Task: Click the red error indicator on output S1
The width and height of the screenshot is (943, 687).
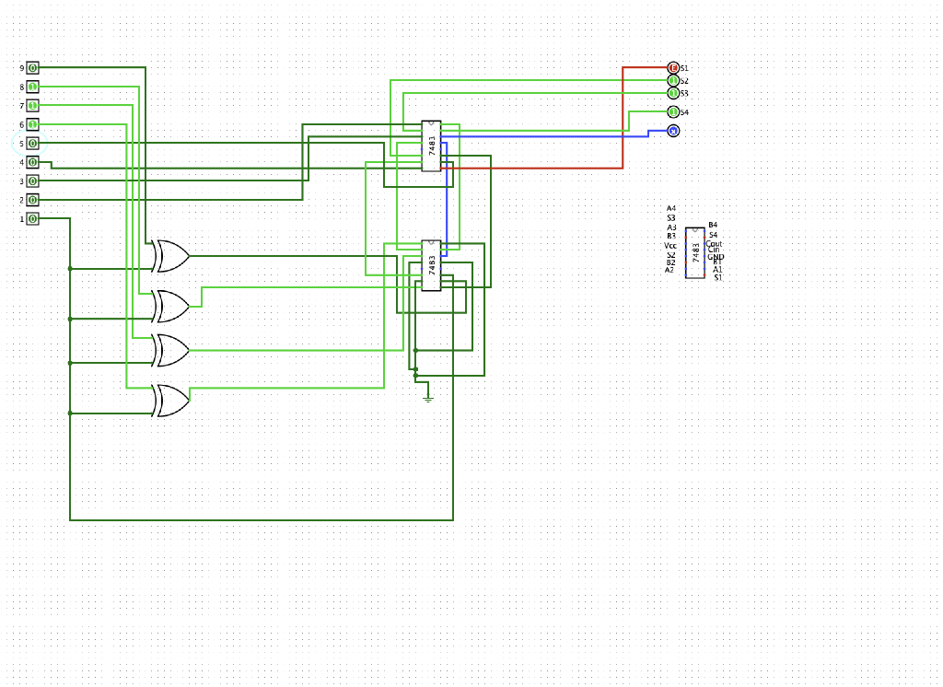Action: tap(671, 67)
